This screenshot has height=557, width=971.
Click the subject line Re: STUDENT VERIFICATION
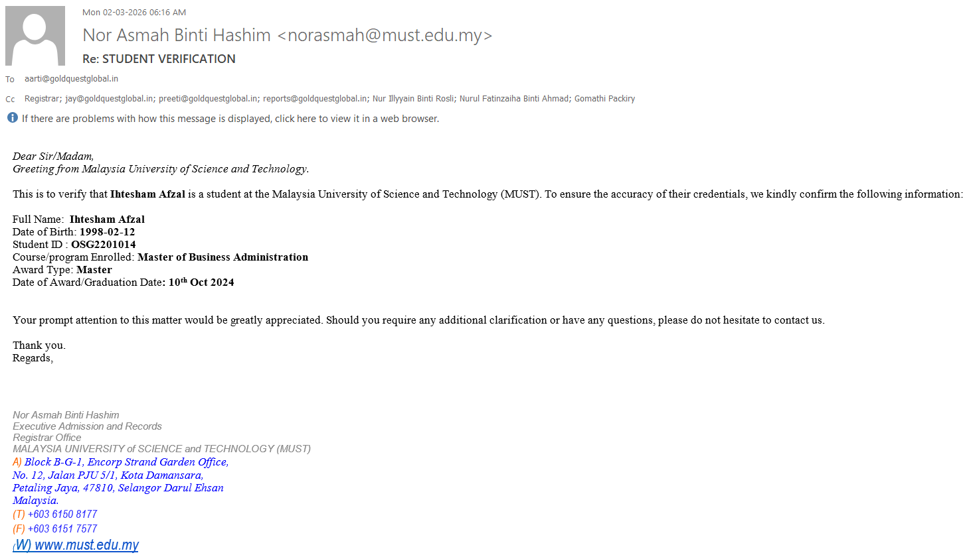[x=159, y=59]
